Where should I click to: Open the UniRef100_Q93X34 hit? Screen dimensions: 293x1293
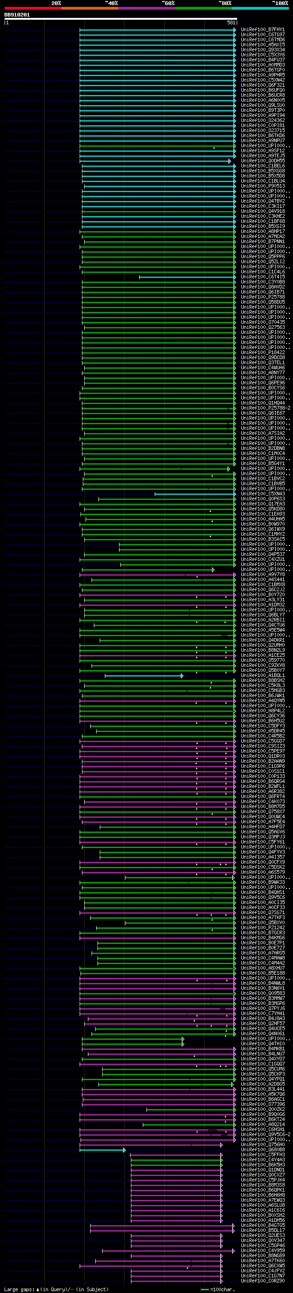[262, 50]
